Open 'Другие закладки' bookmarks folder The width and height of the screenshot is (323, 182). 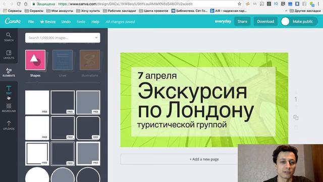point(305,11)
